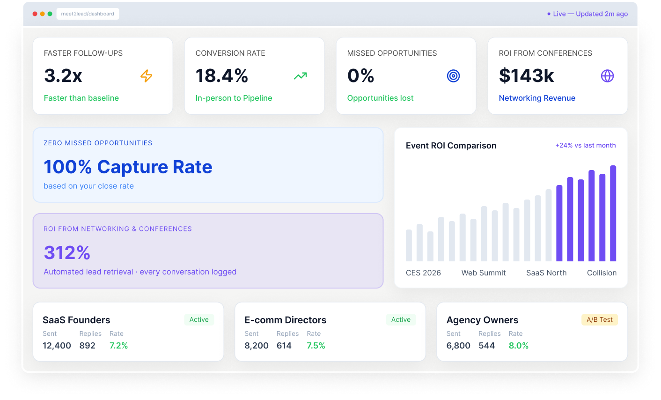Click the 892 replies value
Image resolution: width=661 pixels, height=400 pixels.
[88, 346]
